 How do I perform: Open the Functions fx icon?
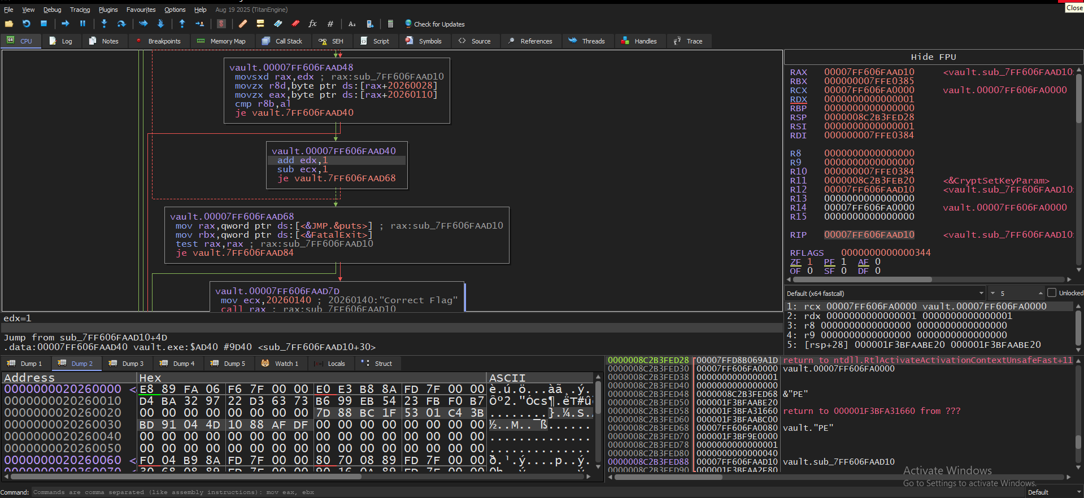coord(312,24)
